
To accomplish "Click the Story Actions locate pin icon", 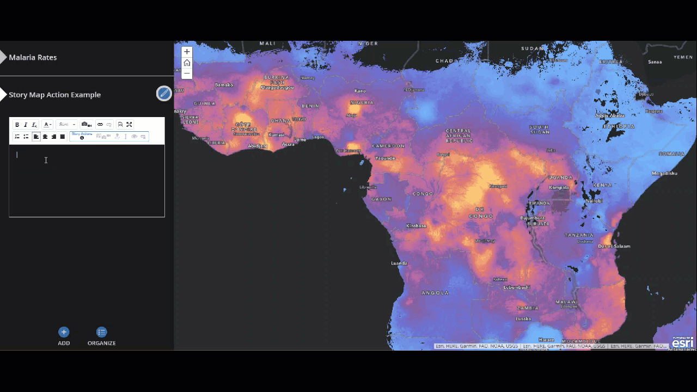I will 117,137.
